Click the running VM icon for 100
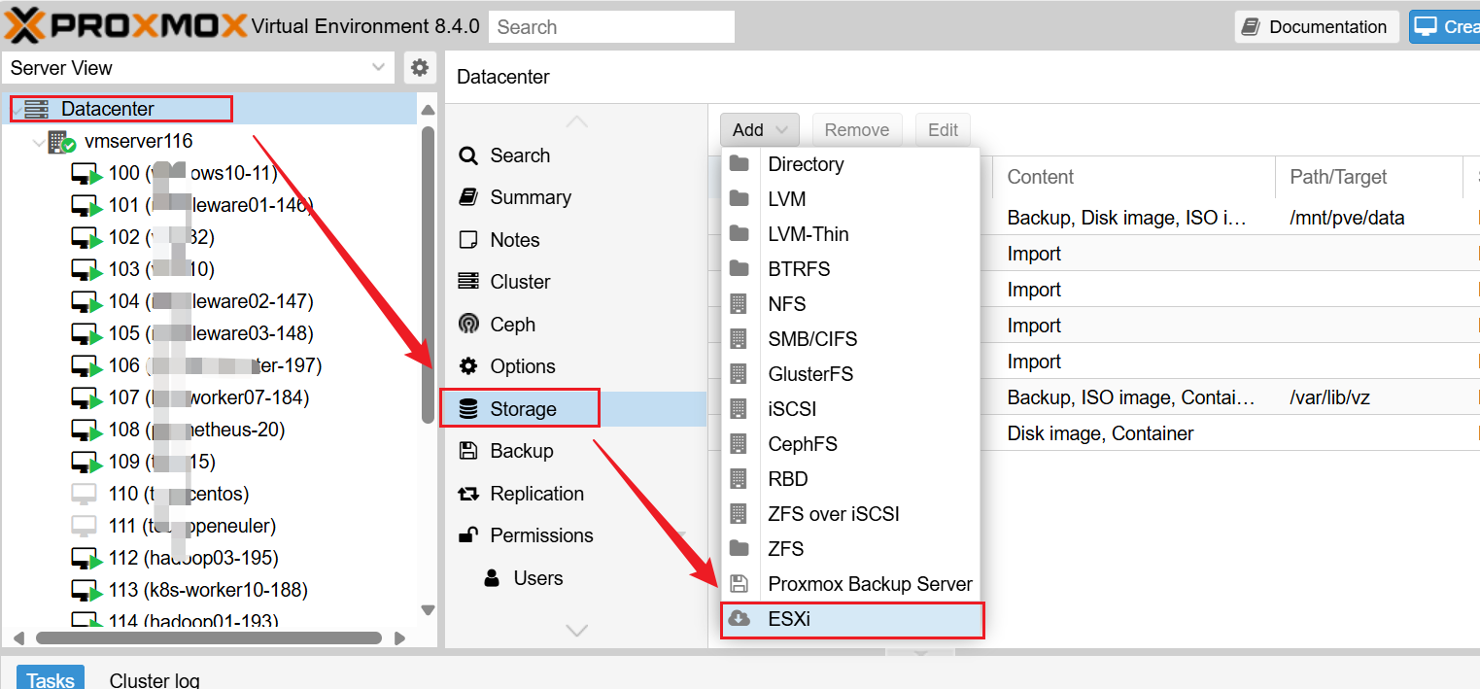This screenshot has height=689, width=1480. (x=86, y=174)
